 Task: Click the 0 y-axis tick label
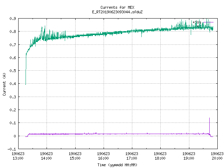[15, 136]
